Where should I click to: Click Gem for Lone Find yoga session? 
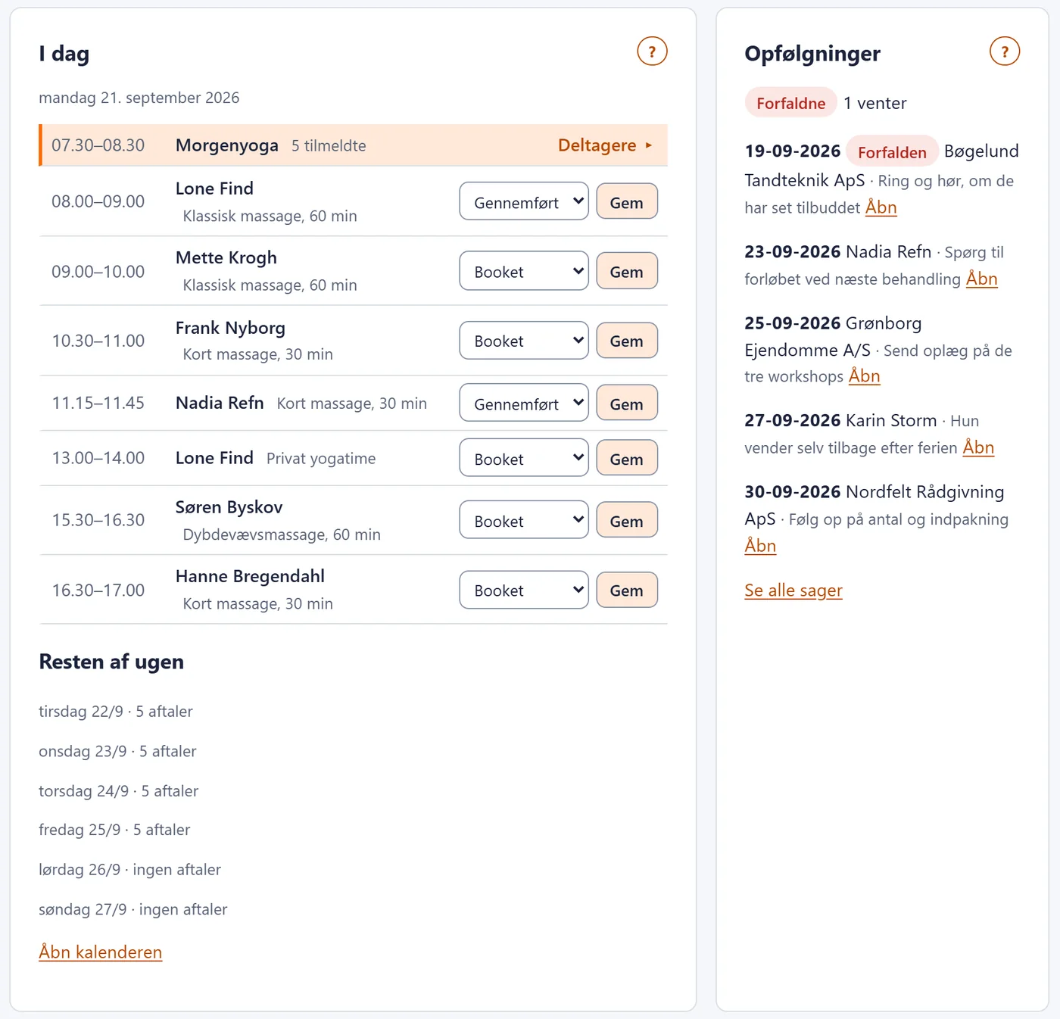[x=627, y=459]
